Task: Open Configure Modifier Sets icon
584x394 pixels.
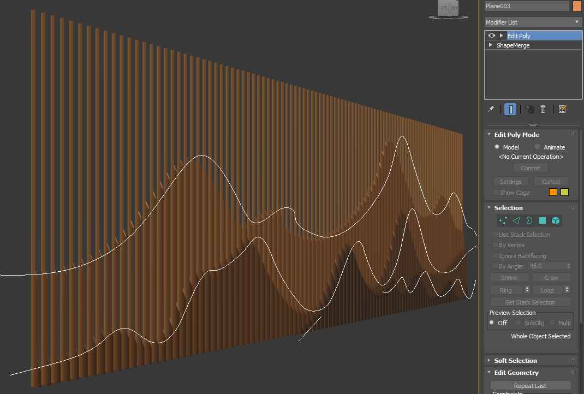Action: [562, 109]
